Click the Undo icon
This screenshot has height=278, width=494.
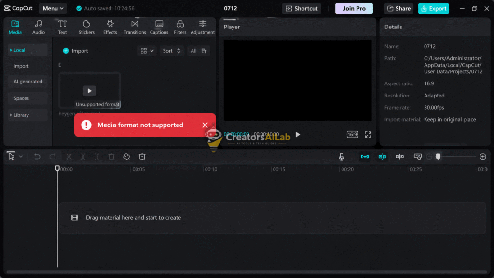point(37,157)
